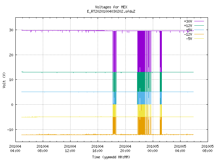Click the y-axis tick label 0

12,105
